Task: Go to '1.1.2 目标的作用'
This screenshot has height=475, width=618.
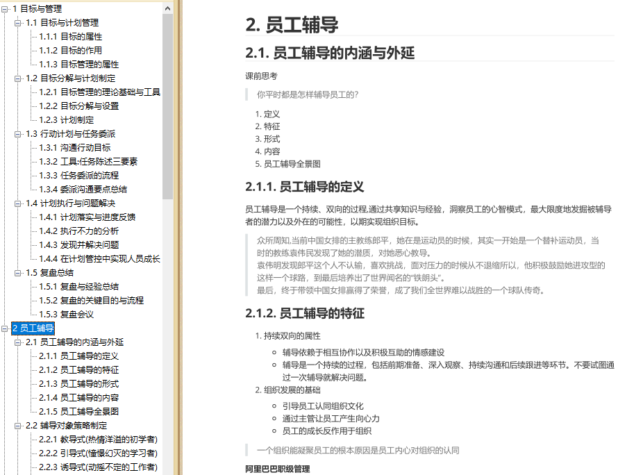Action: [x=71, y=51]
